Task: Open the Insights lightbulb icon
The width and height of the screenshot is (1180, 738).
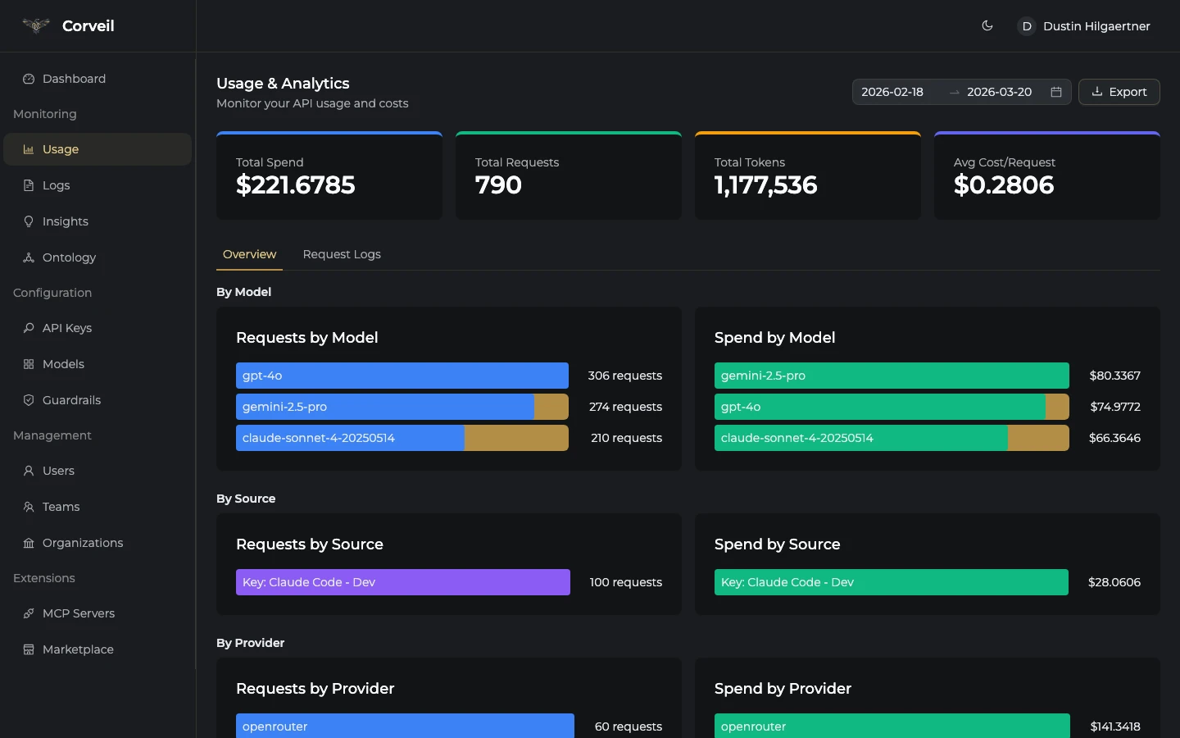Action: 29,221
